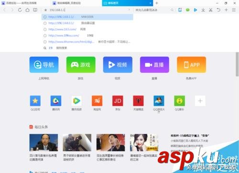Open a new tab with plus button
Image resolution: width=239 pixels, height=173 pixels.
tap(157, 3)
